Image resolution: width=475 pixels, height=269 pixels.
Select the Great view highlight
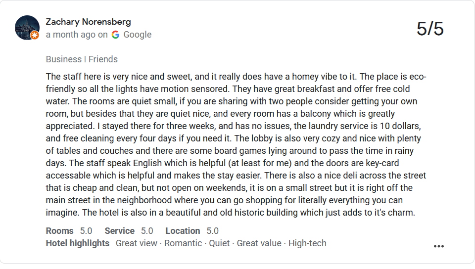pos(137,243)
